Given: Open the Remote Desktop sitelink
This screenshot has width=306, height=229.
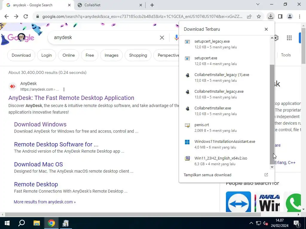Looking at the screenshot, I should (x=36, y=184).
